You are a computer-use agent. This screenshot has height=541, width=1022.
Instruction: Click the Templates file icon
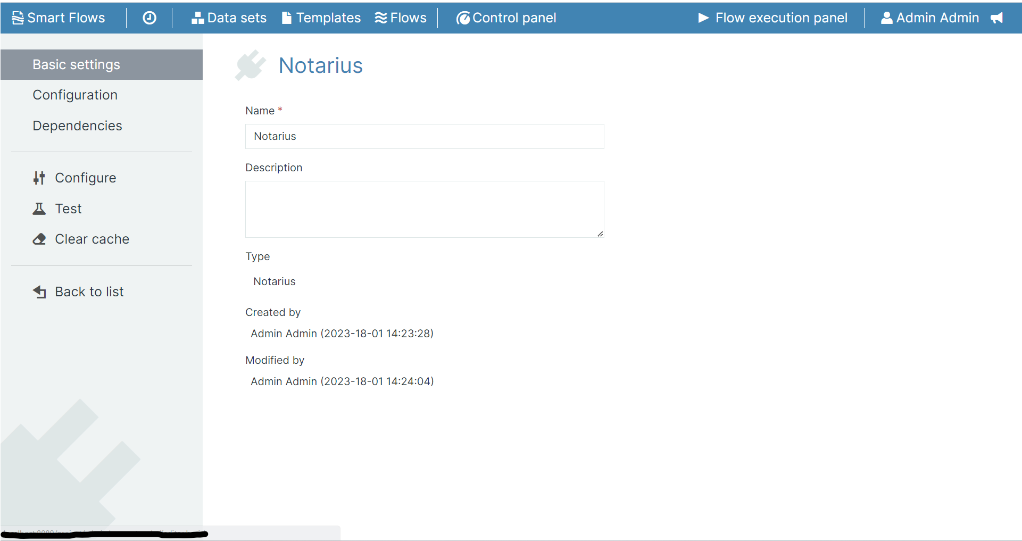tap(287, 18)
